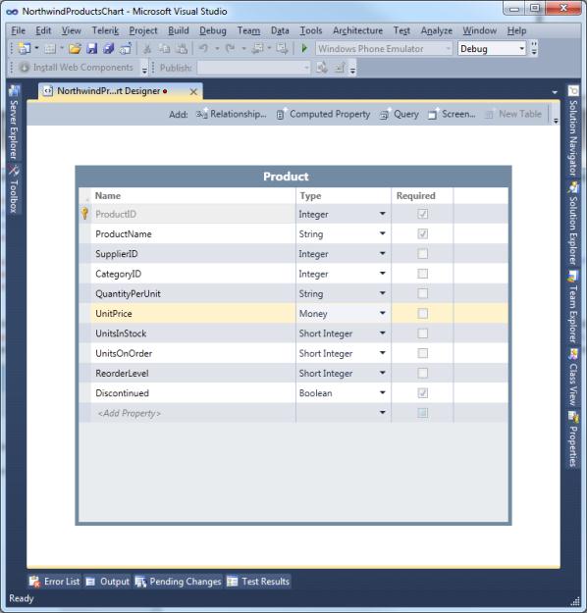Add a Computed Property

point(323,114)
